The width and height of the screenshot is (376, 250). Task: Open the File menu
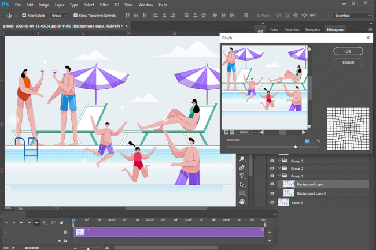18,5
